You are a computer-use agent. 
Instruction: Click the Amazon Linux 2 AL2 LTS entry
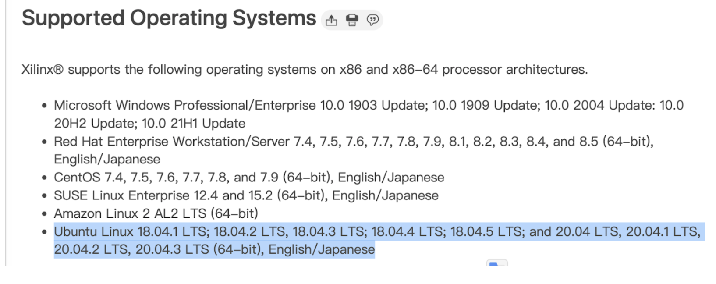click(156, 213)
